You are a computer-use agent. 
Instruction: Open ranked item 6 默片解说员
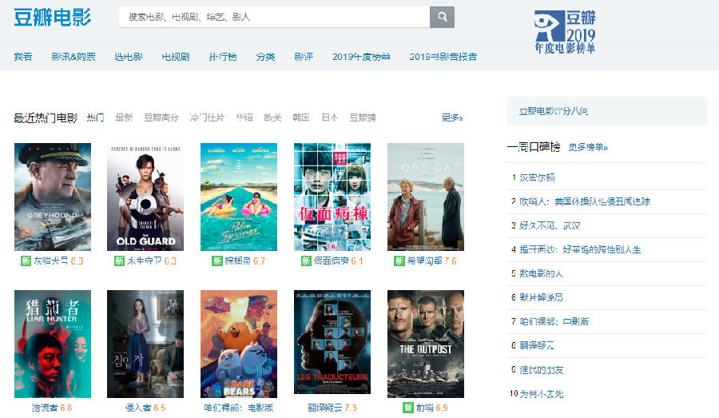pos(541,297)
